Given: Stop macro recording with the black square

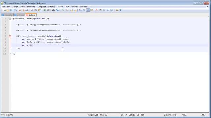Looking at the screenshot, I should (x=100, y=10).
